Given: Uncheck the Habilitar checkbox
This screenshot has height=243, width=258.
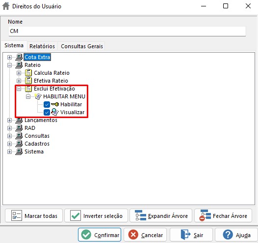Looking at the screenshot, I should coord(47,104).
